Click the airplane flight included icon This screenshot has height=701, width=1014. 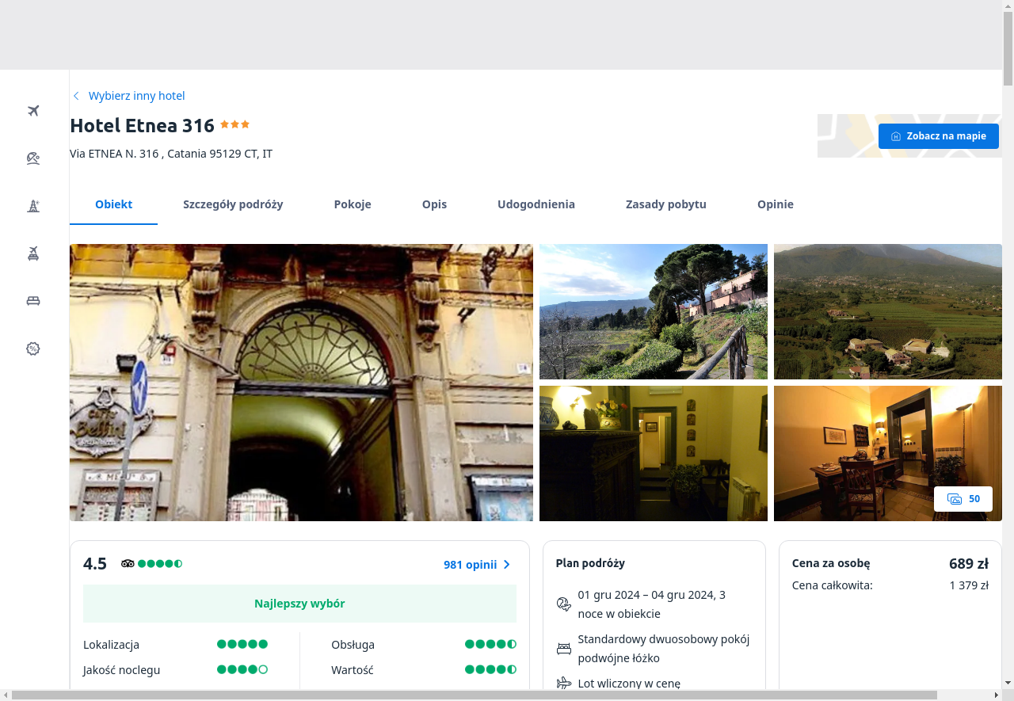564,683
